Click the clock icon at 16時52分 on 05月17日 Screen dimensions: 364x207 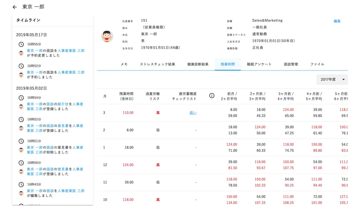click(x=21, y=66)
